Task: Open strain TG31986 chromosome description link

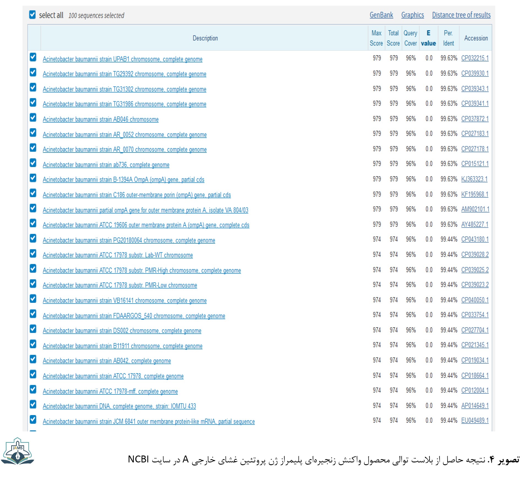Action: 125,104
